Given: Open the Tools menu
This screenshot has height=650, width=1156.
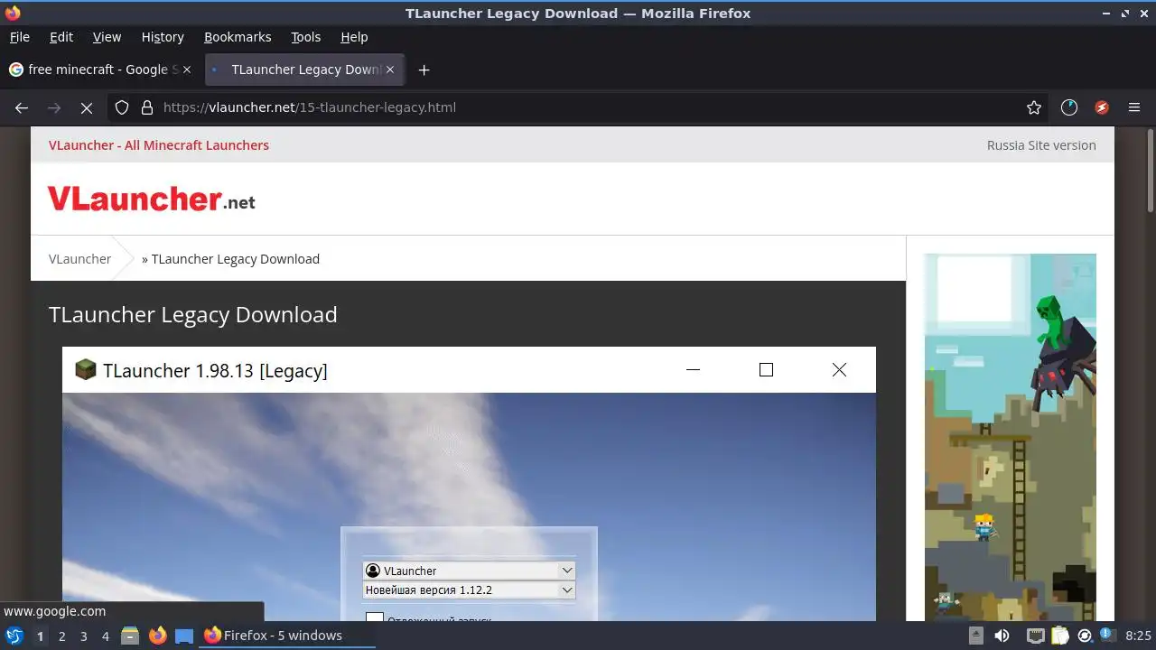Looking at the screenshot, I should [305, 37].
